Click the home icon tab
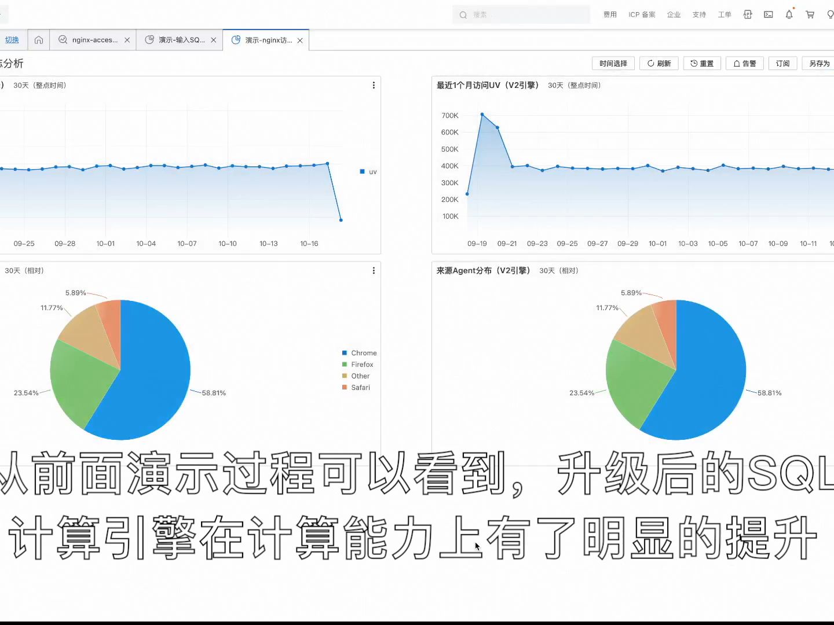This screenshot has height=625, width=834. point(38,39)
